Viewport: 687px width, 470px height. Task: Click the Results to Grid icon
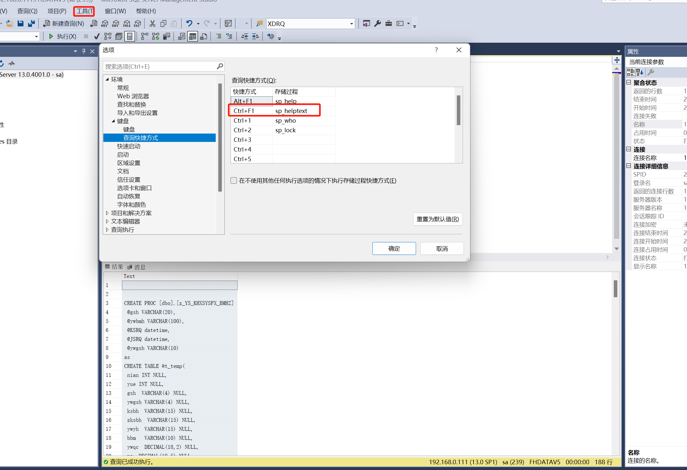(193, 37)
